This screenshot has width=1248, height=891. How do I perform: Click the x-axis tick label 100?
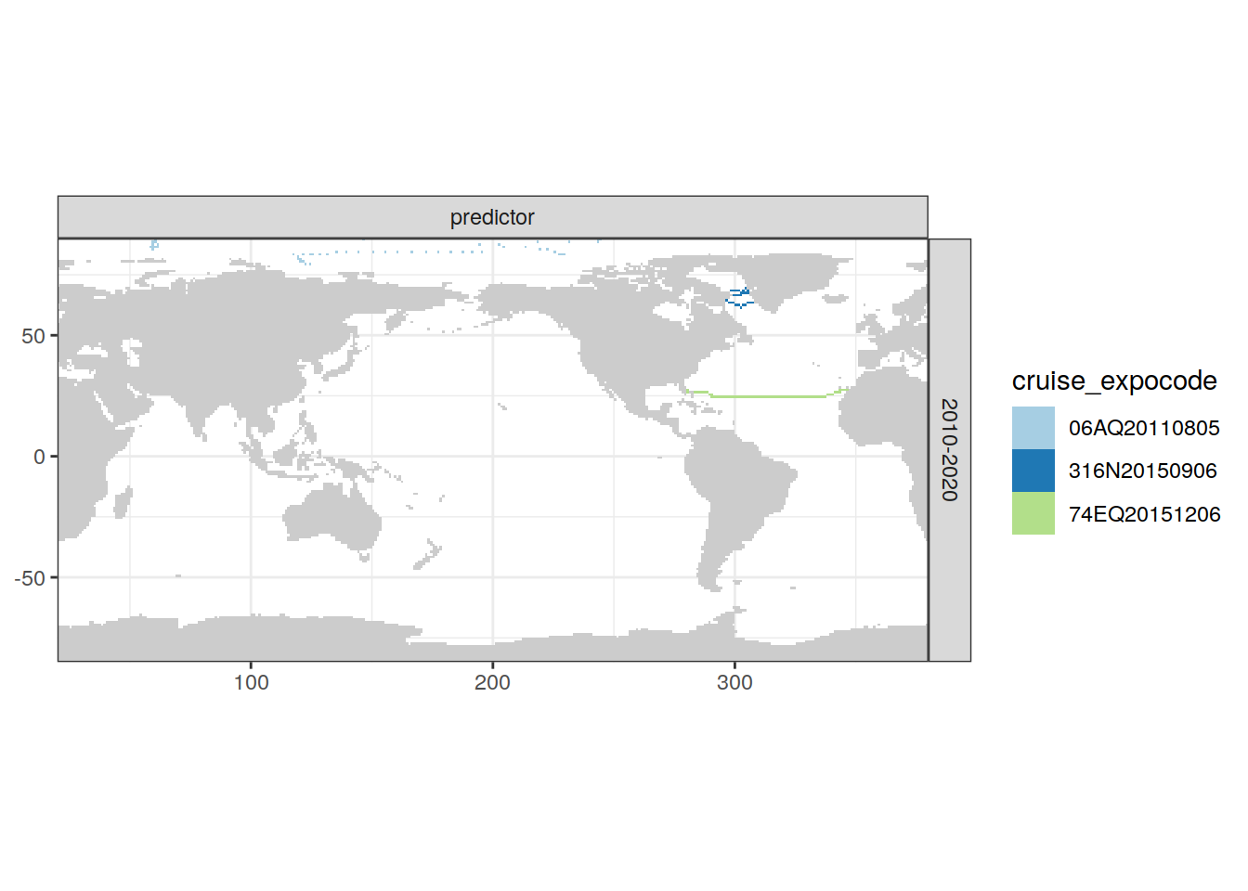pyautogui.click(x=251, y=682)
